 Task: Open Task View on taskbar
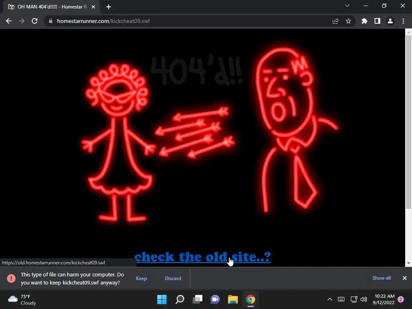(197, 299)
